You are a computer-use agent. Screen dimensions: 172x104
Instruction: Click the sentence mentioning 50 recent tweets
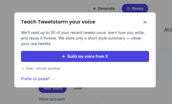point(83,33)
